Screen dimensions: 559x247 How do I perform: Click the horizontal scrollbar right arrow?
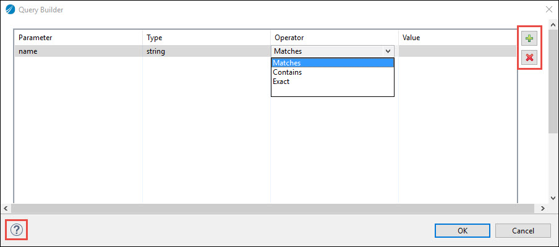point(543,209)
